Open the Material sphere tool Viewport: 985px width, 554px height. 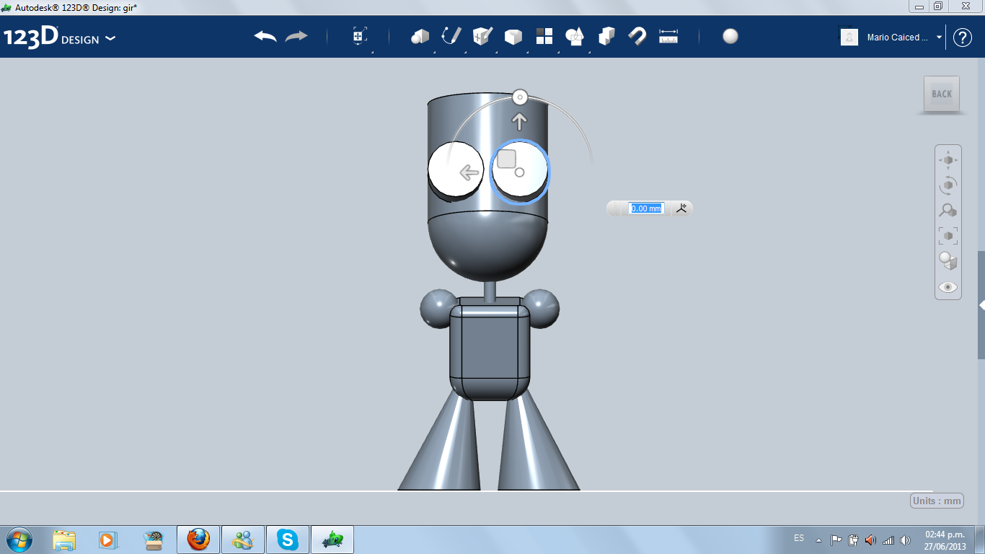pos(730,36)
